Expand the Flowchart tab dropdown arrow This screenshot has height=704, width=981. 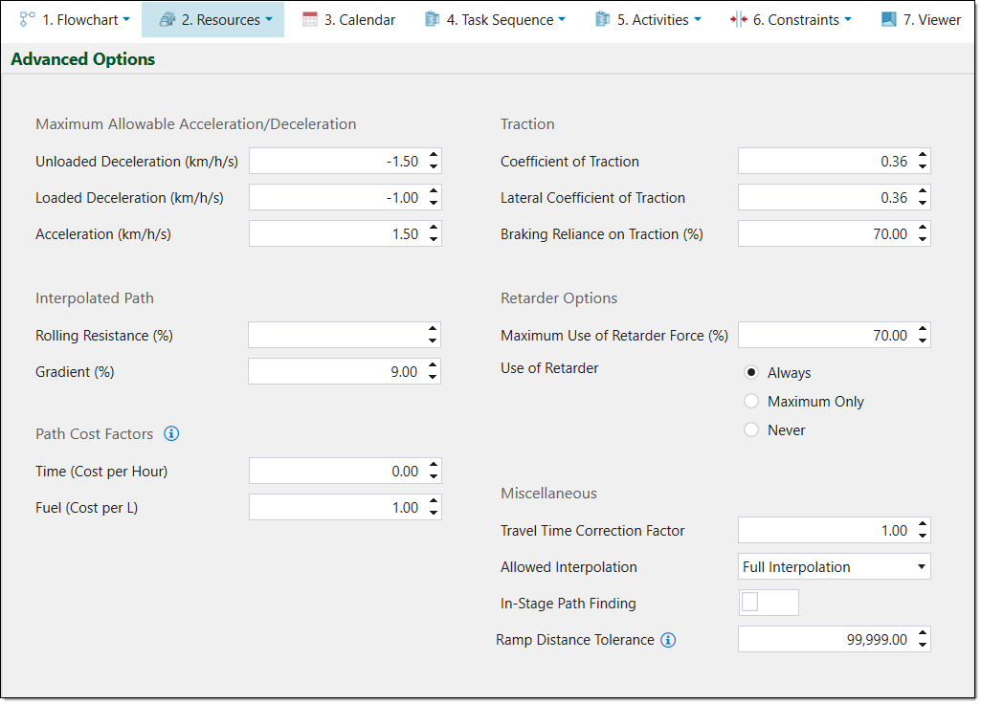coord(126,19)
